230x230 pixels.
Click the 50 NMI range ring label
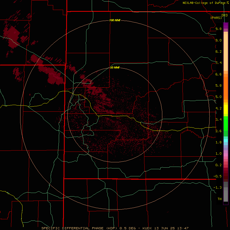(x=115, y=67)
